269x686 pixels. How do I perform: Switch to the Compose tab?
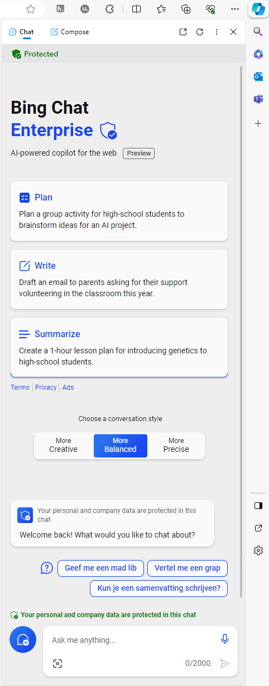(70, 32)
